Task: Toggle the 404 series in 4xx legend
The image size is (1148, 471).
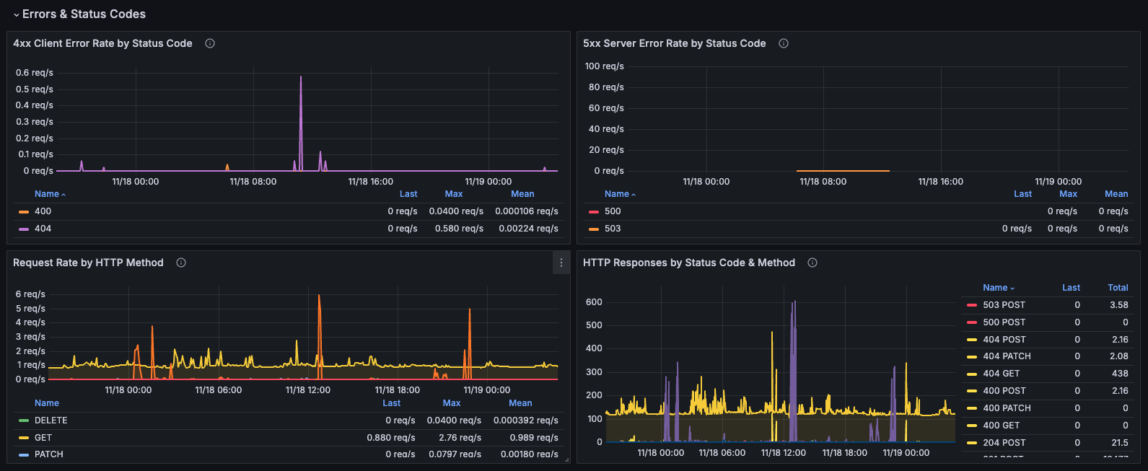Action: pos(43,229)
